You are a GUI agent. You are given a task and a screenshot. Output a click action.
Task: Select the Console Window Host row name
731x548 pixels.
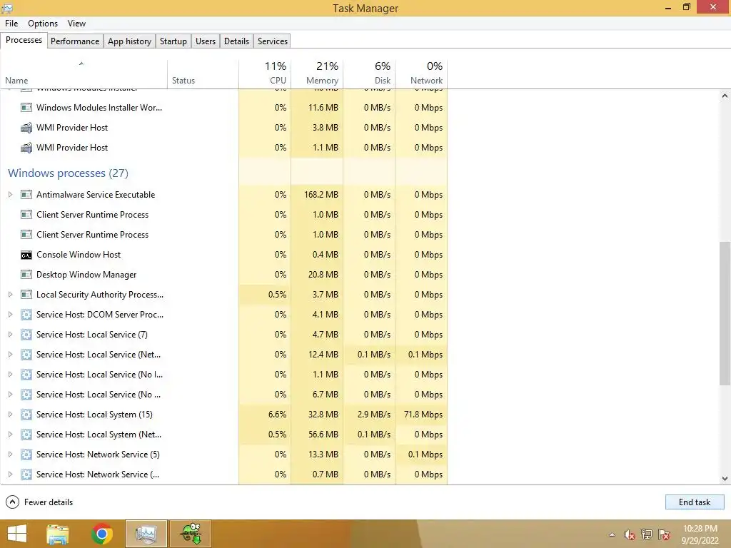[x=79, y=255]
